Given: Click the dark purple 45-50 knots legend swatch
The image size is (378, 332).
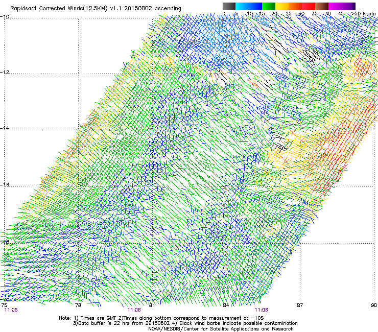Looking at the screenshot, I should click(348, 6).
